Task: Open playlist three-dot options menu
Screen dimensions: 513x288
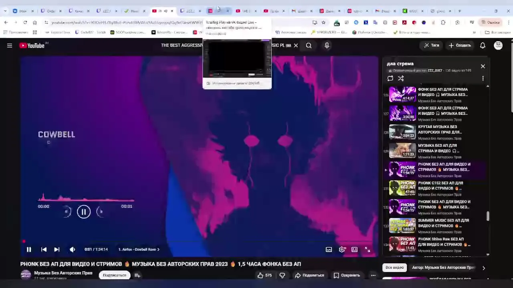Action: click(483, 78)
